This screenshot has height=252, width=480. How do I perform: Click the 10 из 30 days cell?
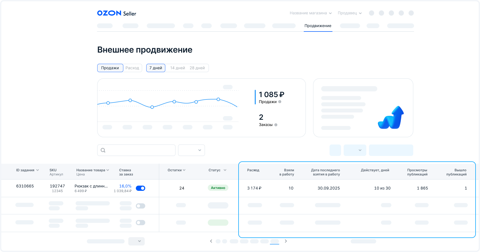coord(382,188)
